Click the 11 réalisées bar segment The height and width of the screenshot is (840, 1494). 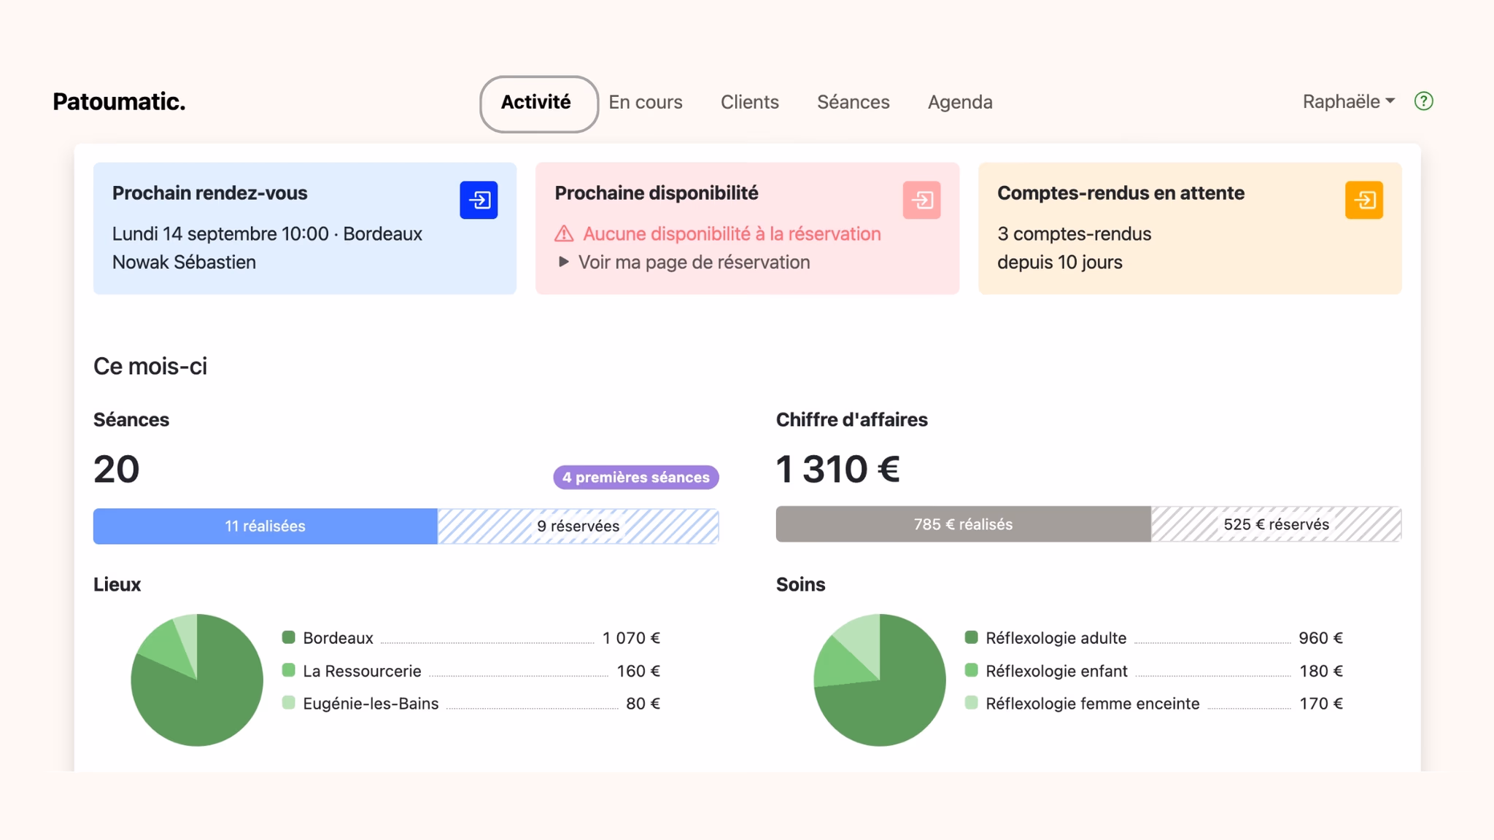click(266, 526)
